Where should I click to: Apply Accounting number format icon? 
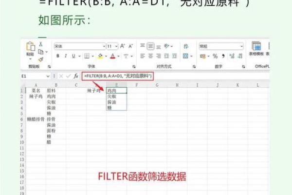coord(202,56)
